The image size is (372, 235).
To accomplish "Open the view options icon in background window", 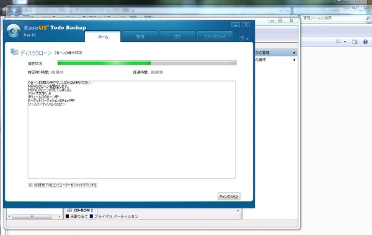I will tap(339, 41).
